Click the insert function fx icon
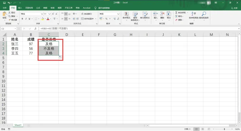241x131 pixels. [35, 29]
